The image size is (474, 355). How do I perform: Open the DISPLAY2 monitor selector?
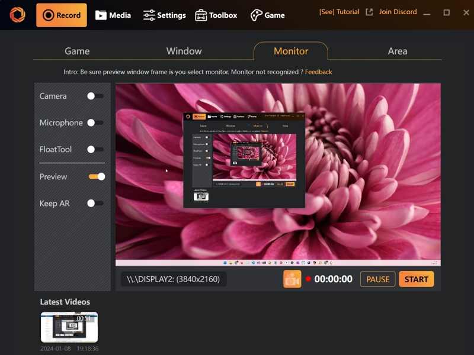pos(174,279)
